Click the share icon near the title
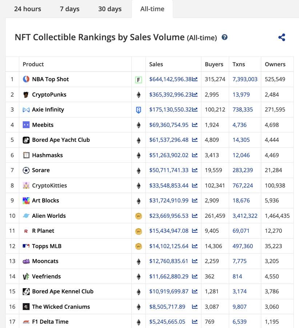This screenshot has height=328, width=299. click(x=282, y=37)
